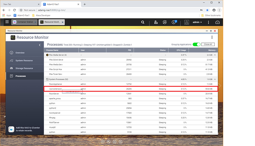Viewport: 255px width, 146px height.
Task: Open Resource Monitor settings three-dot menu
Action: (212, 37)
